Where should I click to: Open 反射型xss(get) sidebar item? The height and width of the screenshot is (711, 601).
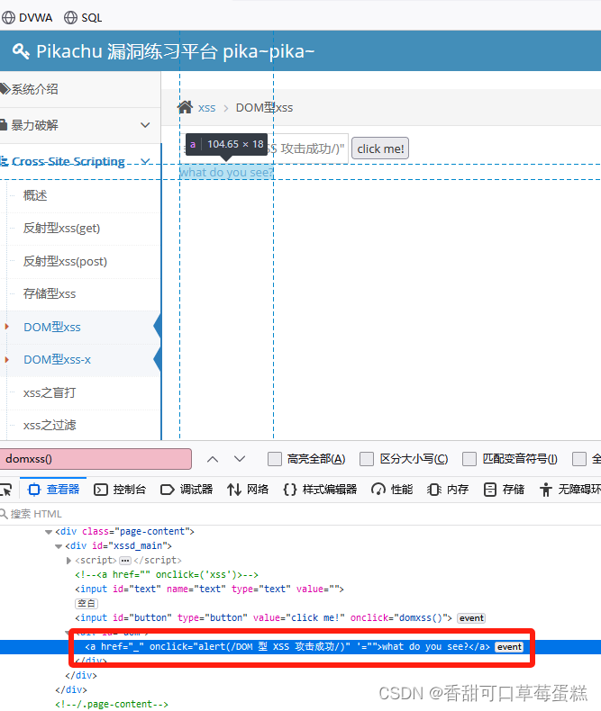pos(61,228)
